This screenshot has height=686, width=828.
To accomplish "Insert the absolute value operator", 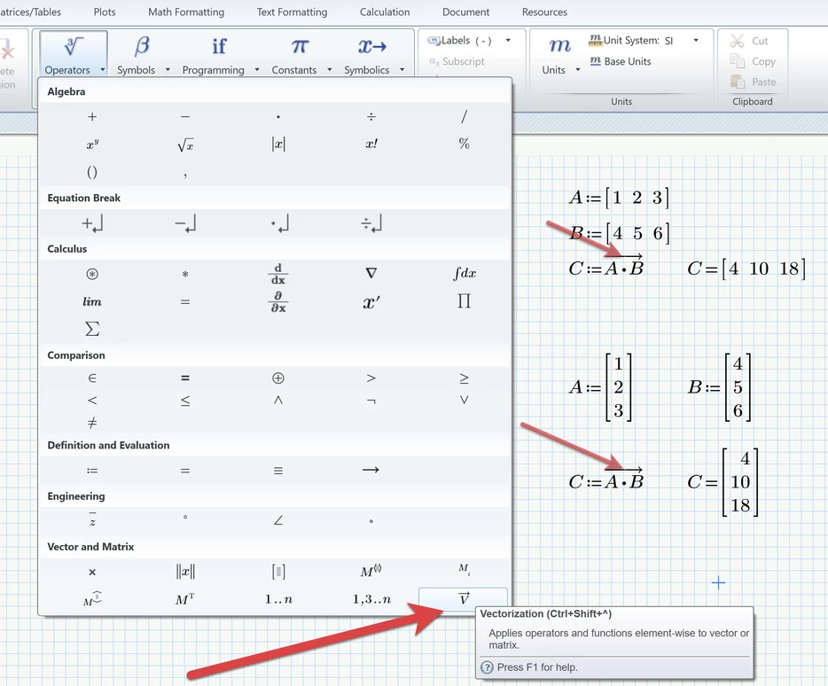I will point(278,144).
